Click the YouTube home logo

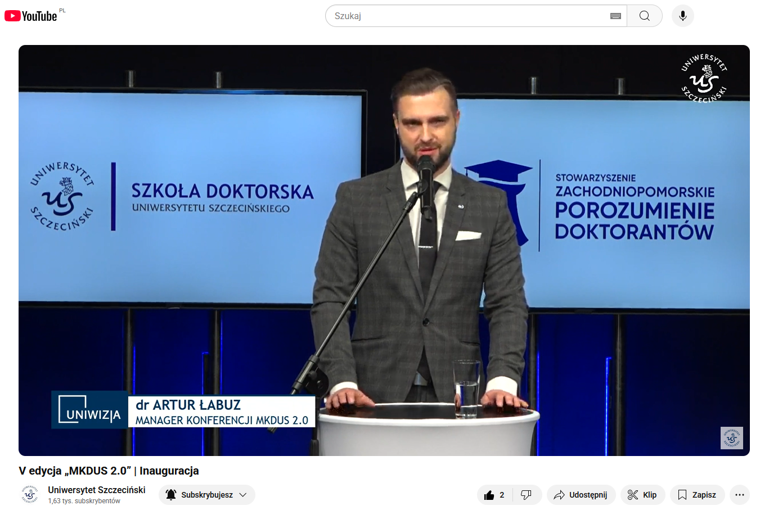pos(31,16)
